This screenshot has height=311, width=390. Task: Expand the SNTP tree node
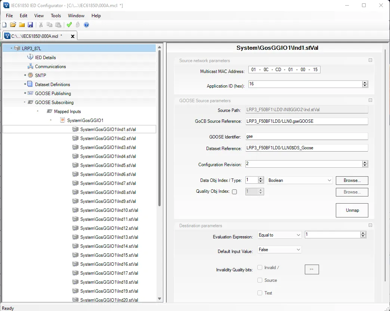[x=25, y=75]
